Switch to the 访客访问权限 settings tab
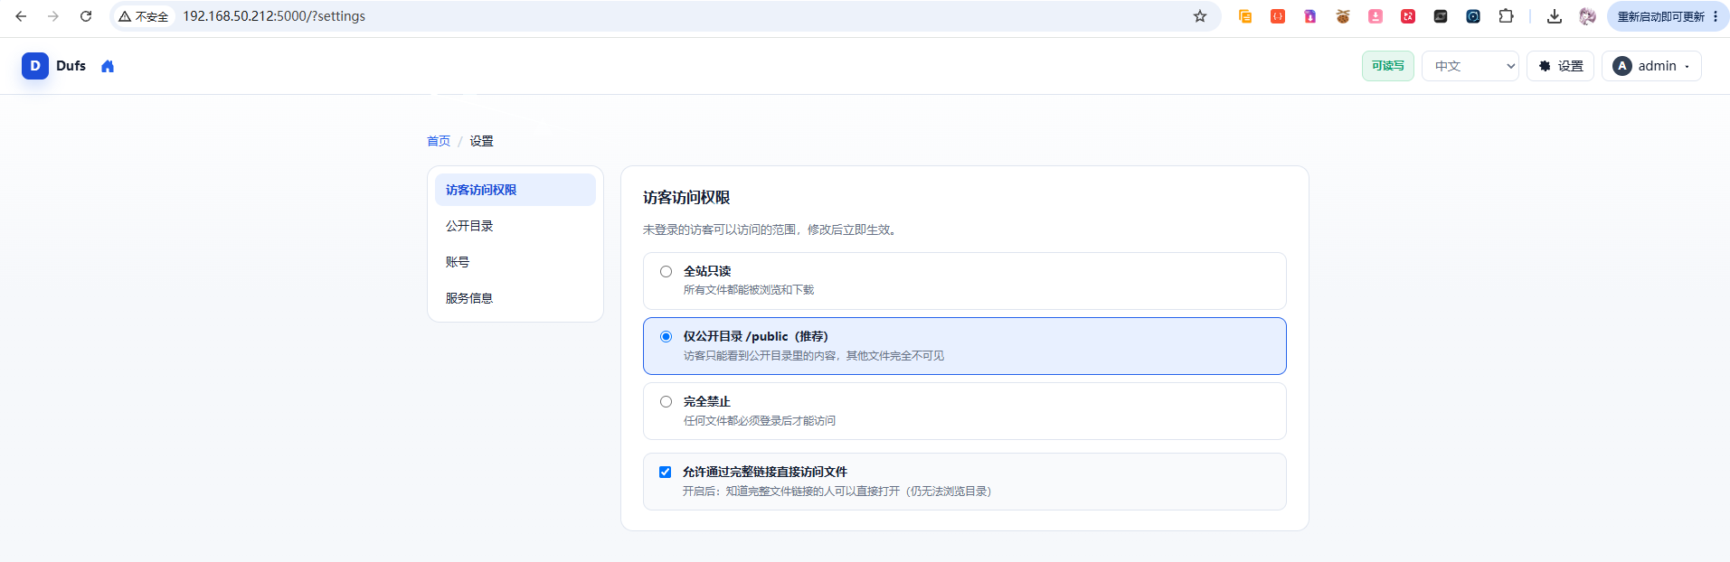 point(515,190)
